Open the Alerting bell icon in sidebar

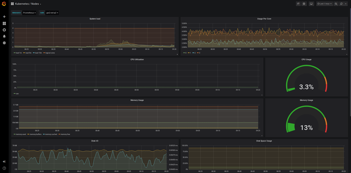(x=4, y=36)
